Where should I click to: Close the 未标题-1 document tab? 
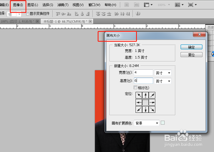(x=90, y=21)
